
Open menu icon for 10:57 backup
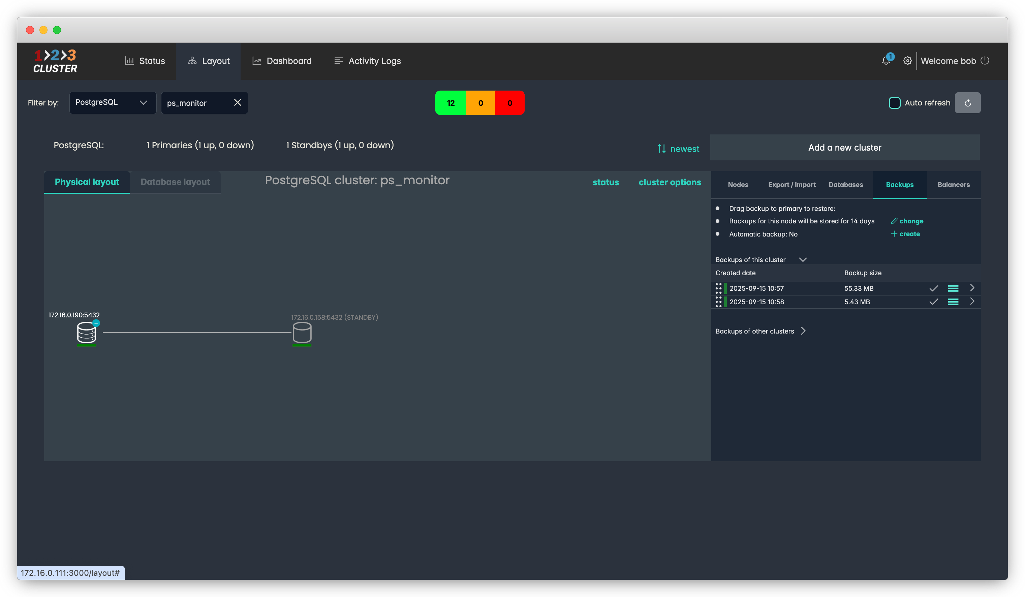pyautogui.click(x=953, y=288)
